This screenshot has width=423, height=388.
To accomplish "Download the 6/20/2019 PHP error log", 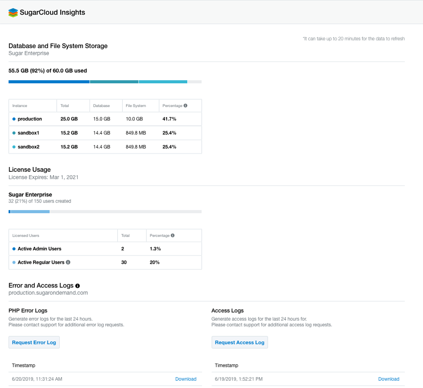I will point(186,379).
